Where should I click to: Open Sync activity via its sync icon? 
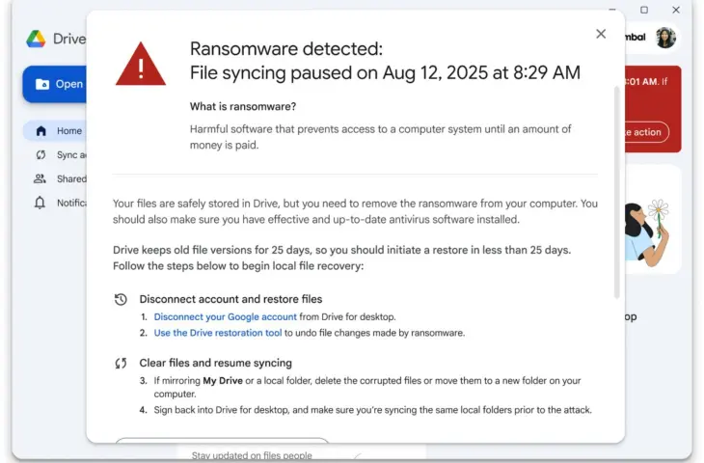coord(41,155)
